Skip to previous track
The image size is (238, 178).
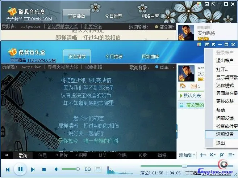(x=8, y=170)
